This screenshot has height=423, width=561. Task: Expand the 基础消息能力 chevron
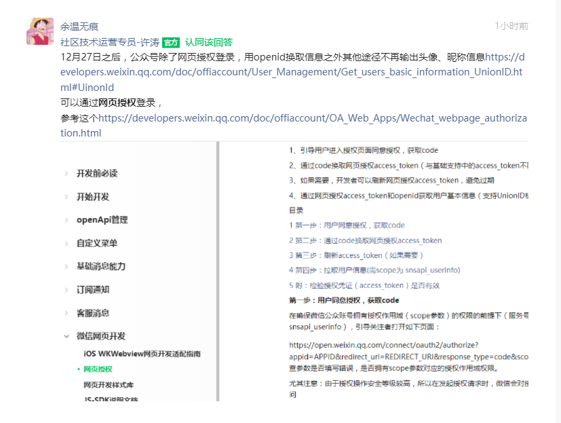(x=66, y=266)
